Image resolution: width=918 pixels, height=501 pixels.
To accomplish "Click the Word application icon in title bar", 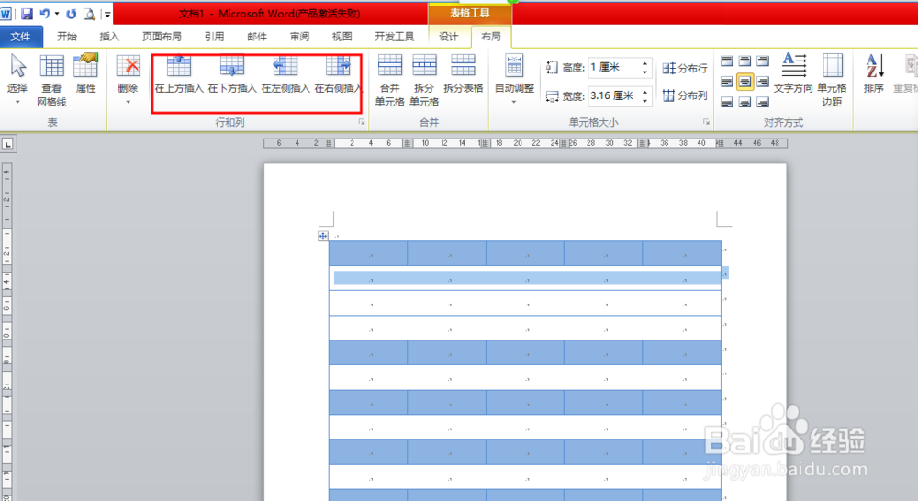I will pyautogui.click(x=6, y=14).
